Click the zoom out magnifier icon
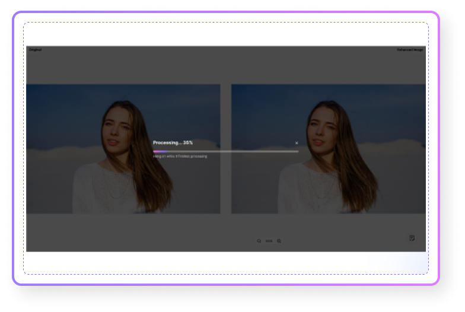The image size is (465, 312). (259, 241)
